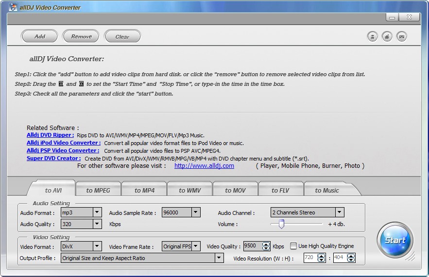Expand the Audio Quality 320 dropdown
Image resolution: width=429 pixels, height=277 pixels.
point(97,224)
